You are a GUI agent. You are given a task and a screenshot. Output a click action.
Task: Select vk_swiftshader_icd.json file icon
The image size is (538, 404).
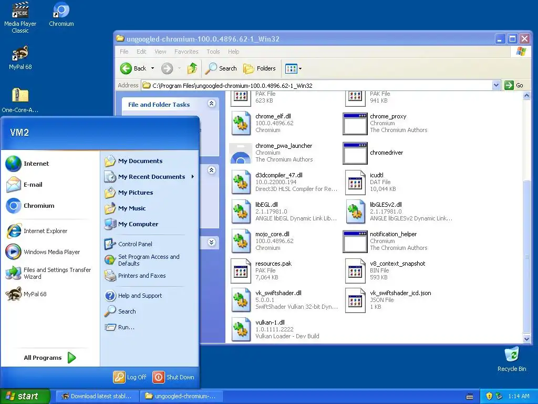(355, 300)
